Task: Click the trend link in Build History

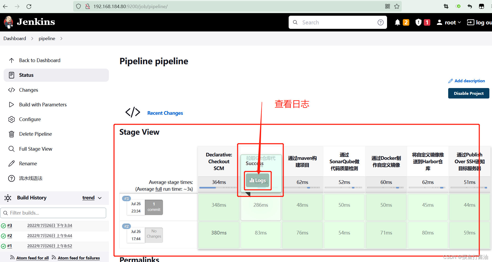Action: pyautogui.click(x=88, y=198)
